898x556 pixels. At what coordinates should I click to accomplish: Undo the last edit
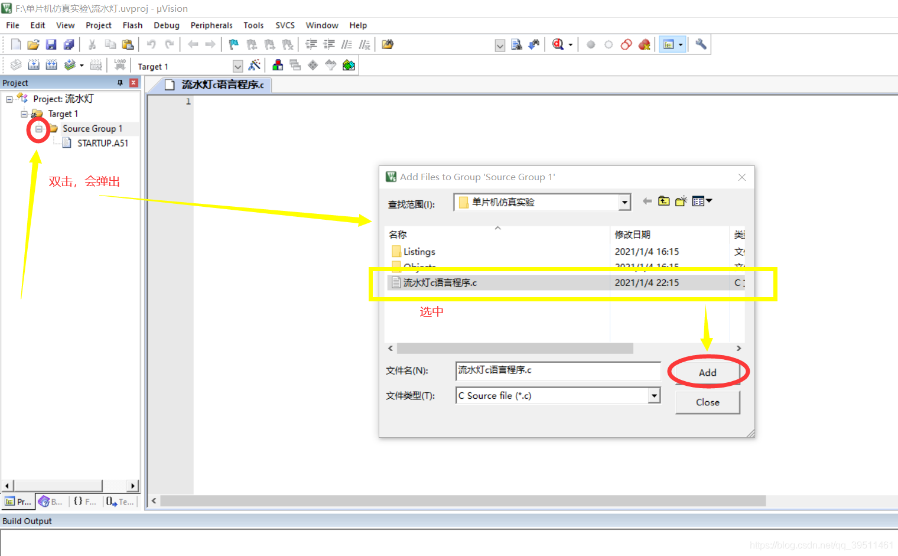click(151, 44)
